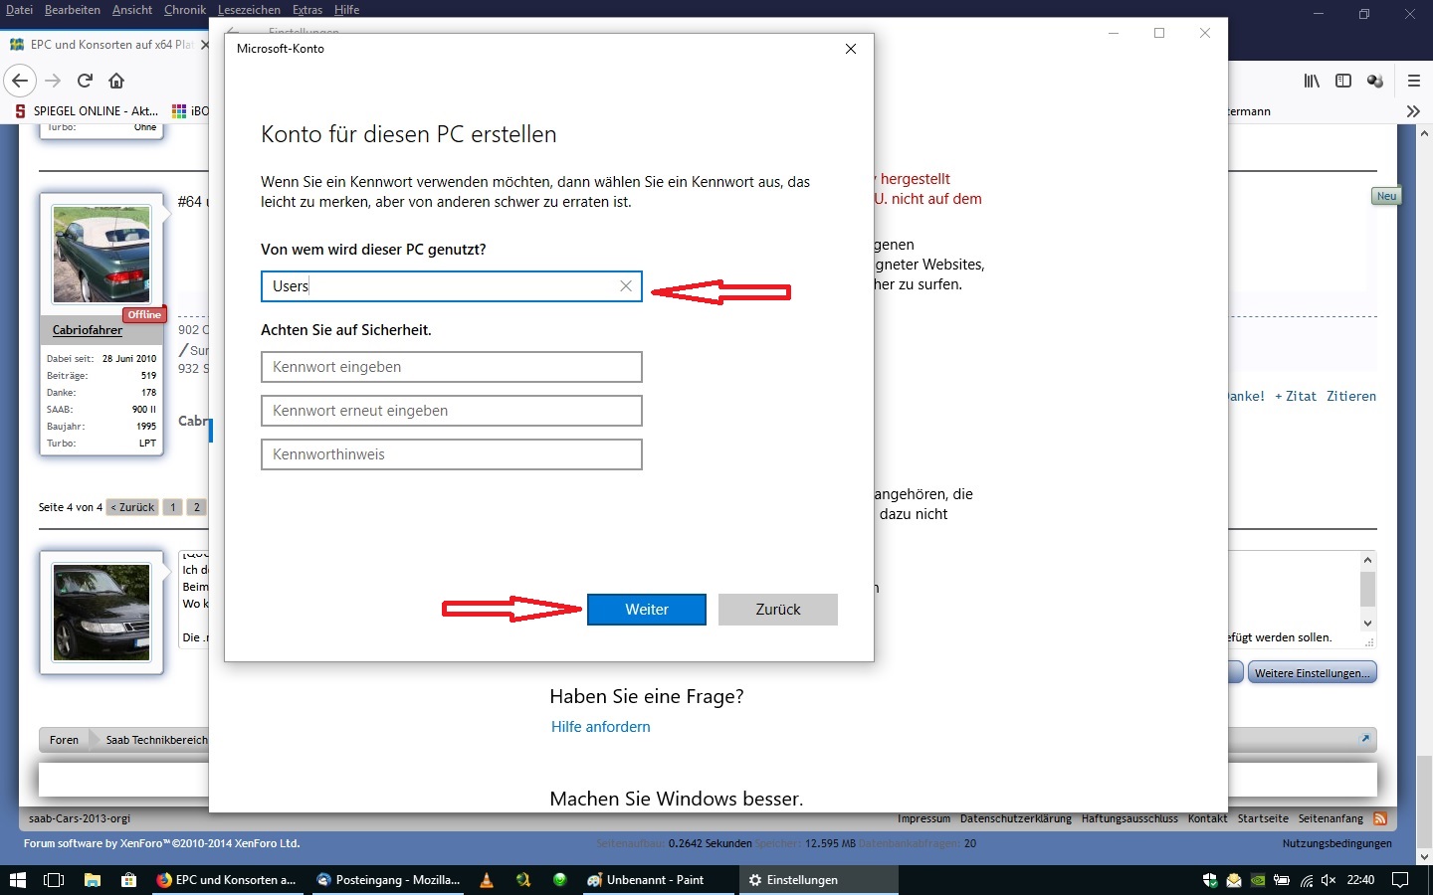Viewport: 1433px width, 895px height.
Task: Open the Hilfe menu in Firefox
Action: click(346, 10)
